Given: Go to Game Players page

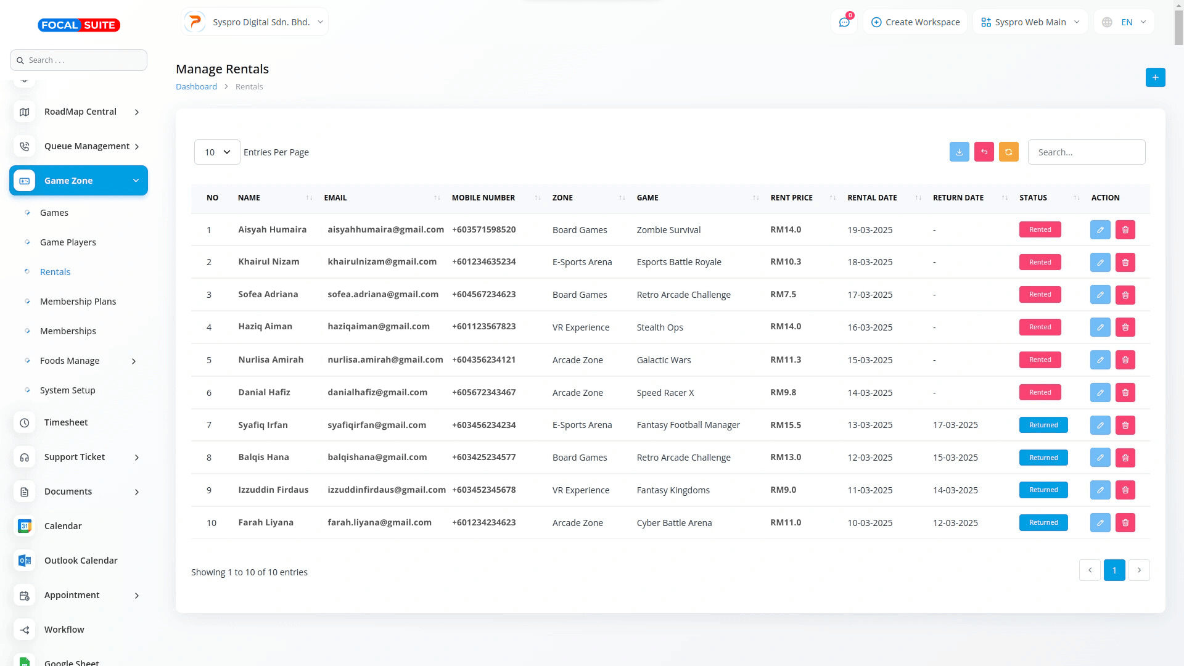Looking at the screenshot, I should pos(68,242).
